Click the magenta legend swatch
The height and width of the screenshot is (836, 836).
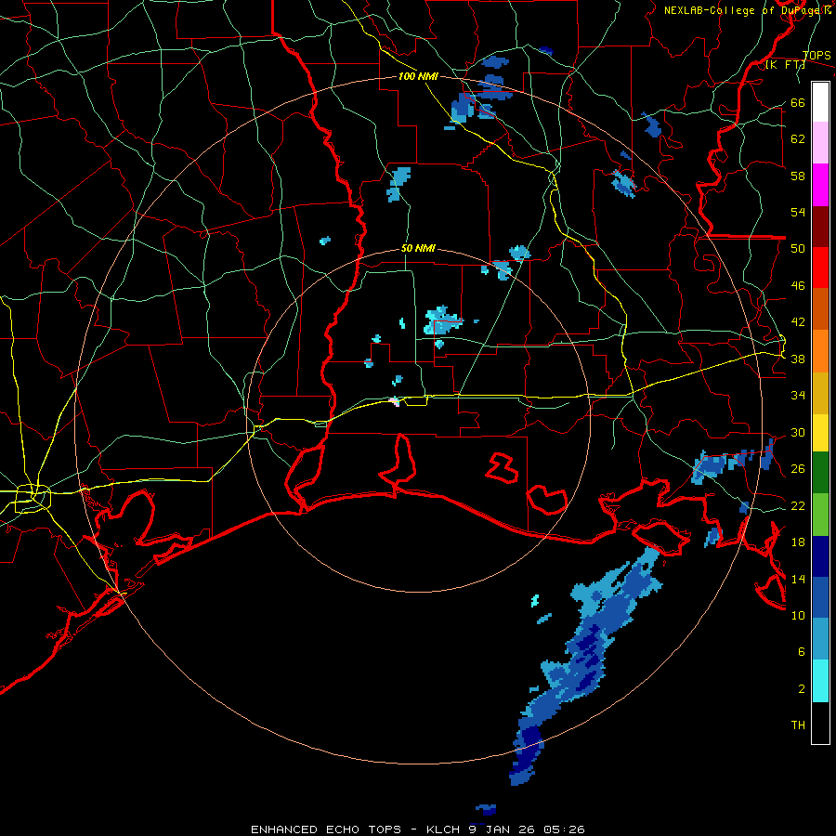[820, 185]
